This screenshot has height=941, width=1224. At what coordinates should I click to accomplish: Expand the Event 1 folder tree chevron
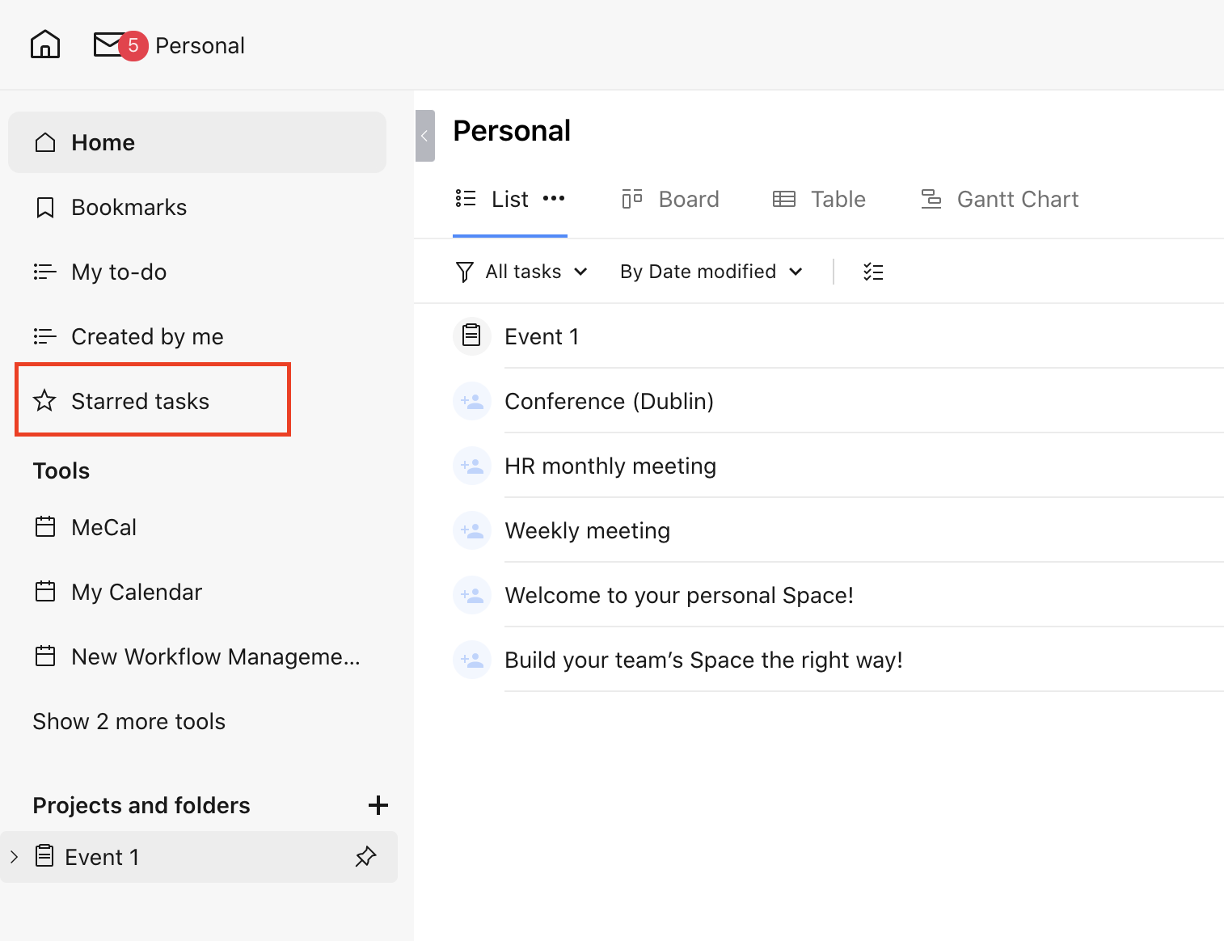14,857
